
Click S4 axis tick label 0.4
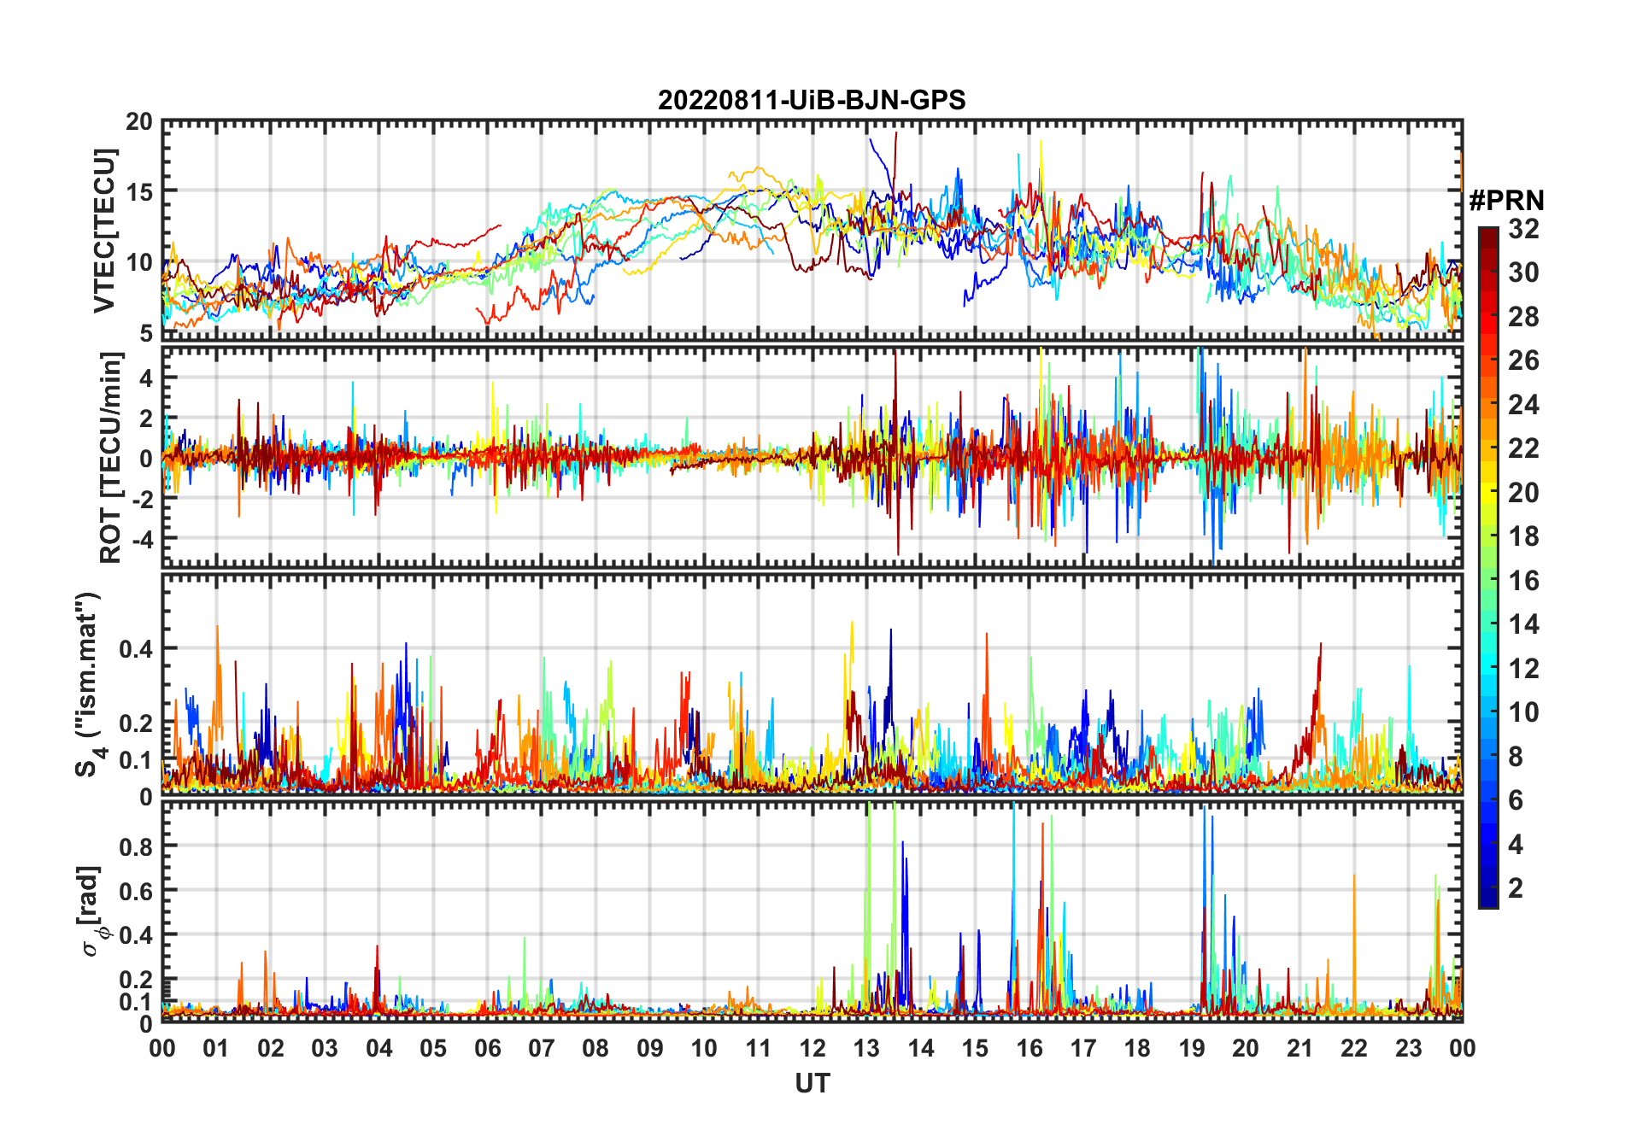coord(137,649)
